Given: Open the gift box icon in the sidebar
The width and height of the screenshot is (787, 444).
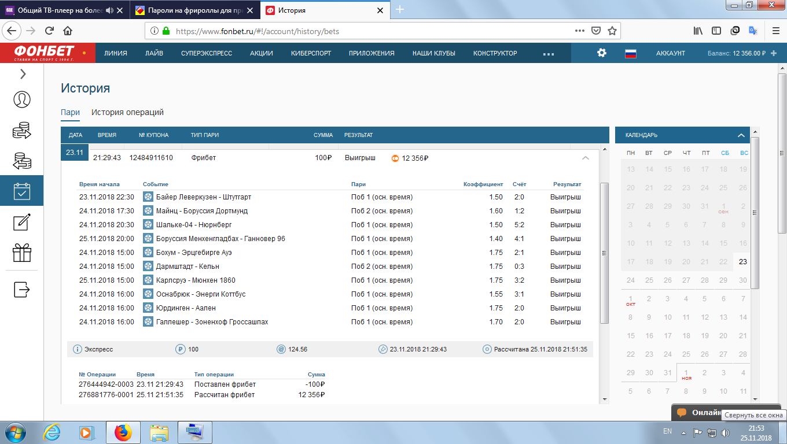Looking at the screenshot, I should 21,253.
